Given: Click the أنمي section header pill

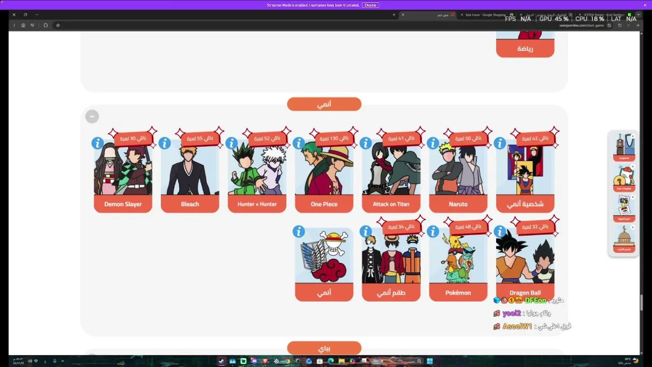Looking at the screenshot, I should pos(324,104).
